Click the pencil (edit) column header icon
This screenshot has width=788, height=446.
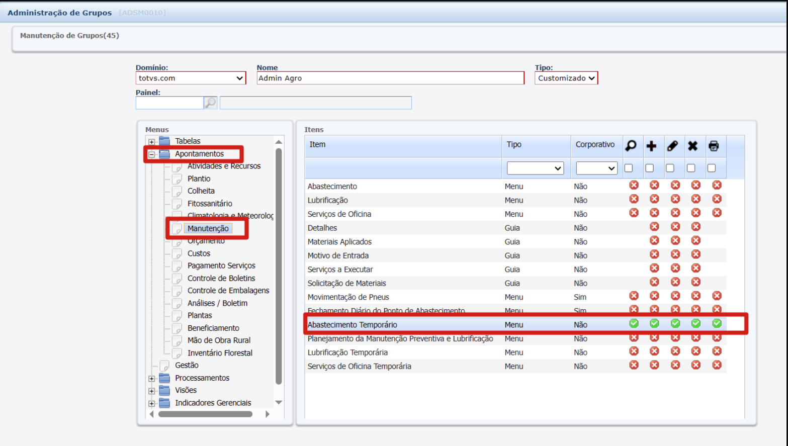(x=672, y=146)
